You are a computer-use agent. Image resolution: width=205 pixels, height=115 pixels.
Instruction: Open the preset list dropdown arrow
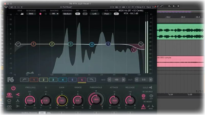(x=111, y=7)
